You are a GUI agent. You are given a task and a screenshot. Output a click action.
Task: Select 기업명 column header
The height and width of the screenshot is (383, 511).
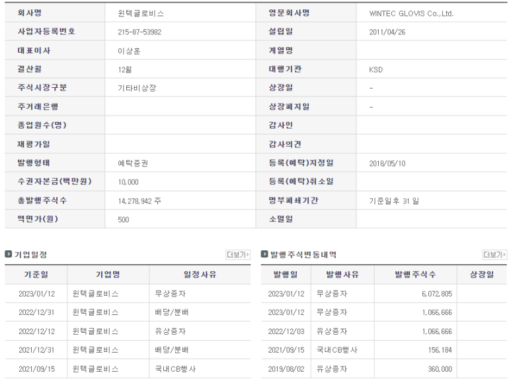tap(108, 275)
